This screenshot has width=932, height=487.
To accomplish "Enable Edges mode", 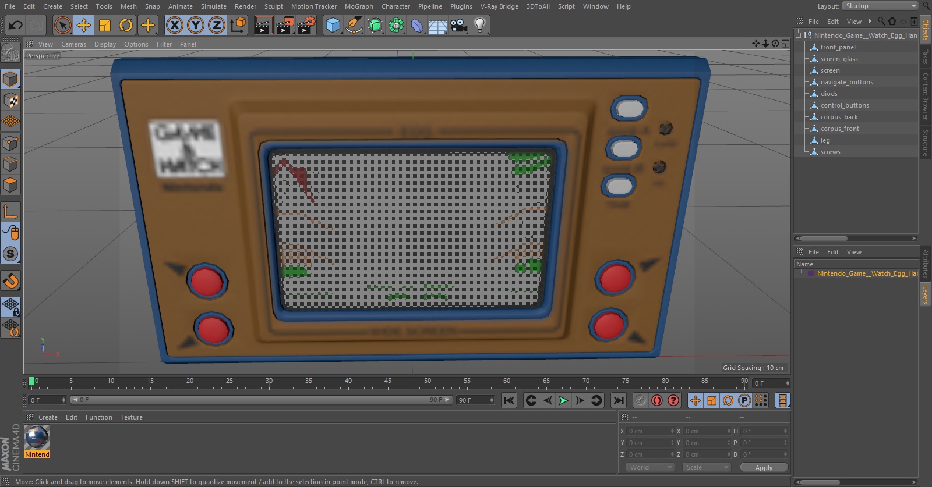I will (10, 164).
